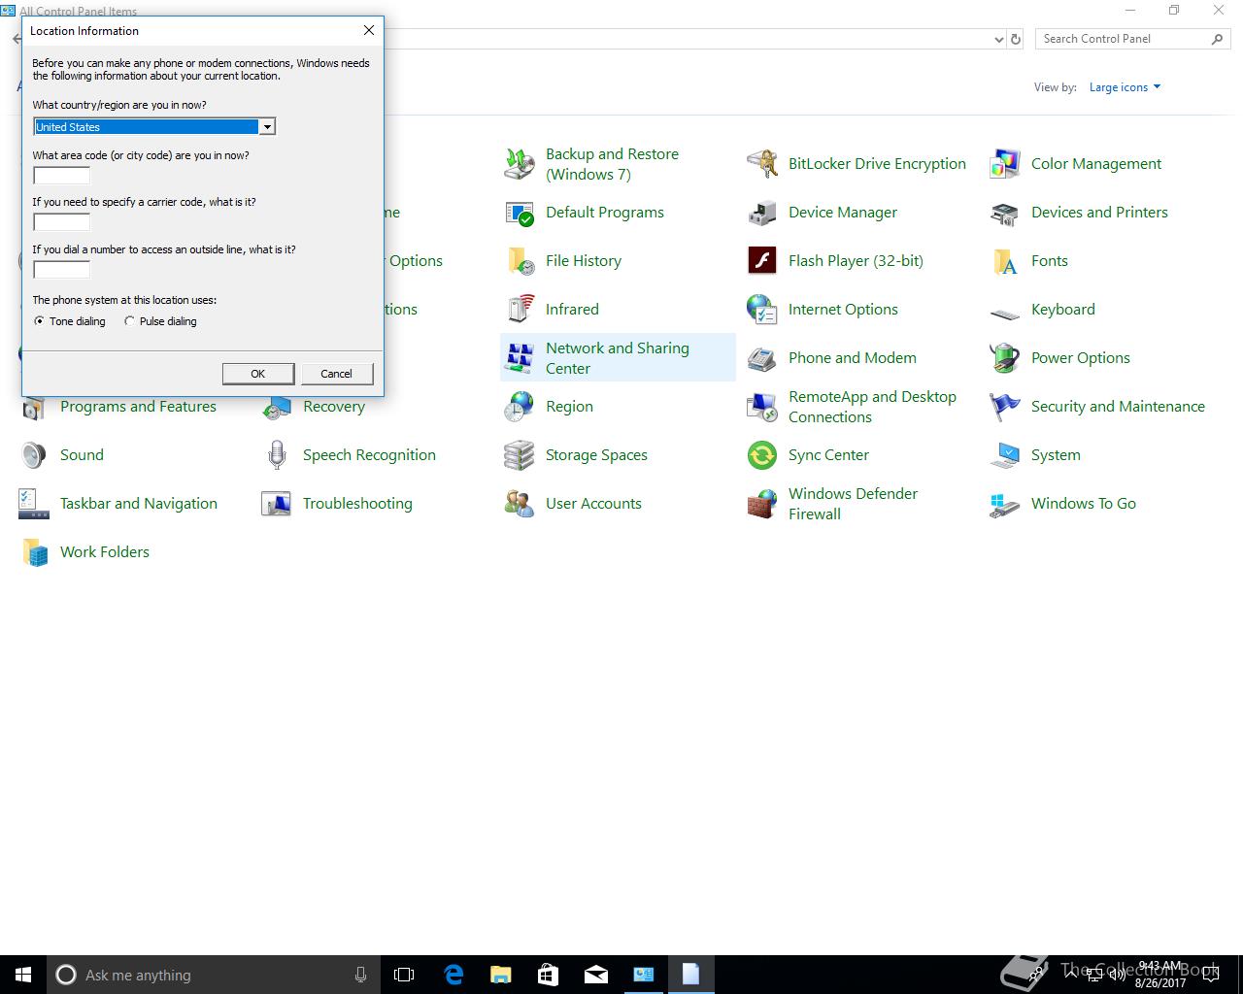Open Devices and Printers icon
The height and width of the screenshot is (994, 1243).
click(1005, 213)
